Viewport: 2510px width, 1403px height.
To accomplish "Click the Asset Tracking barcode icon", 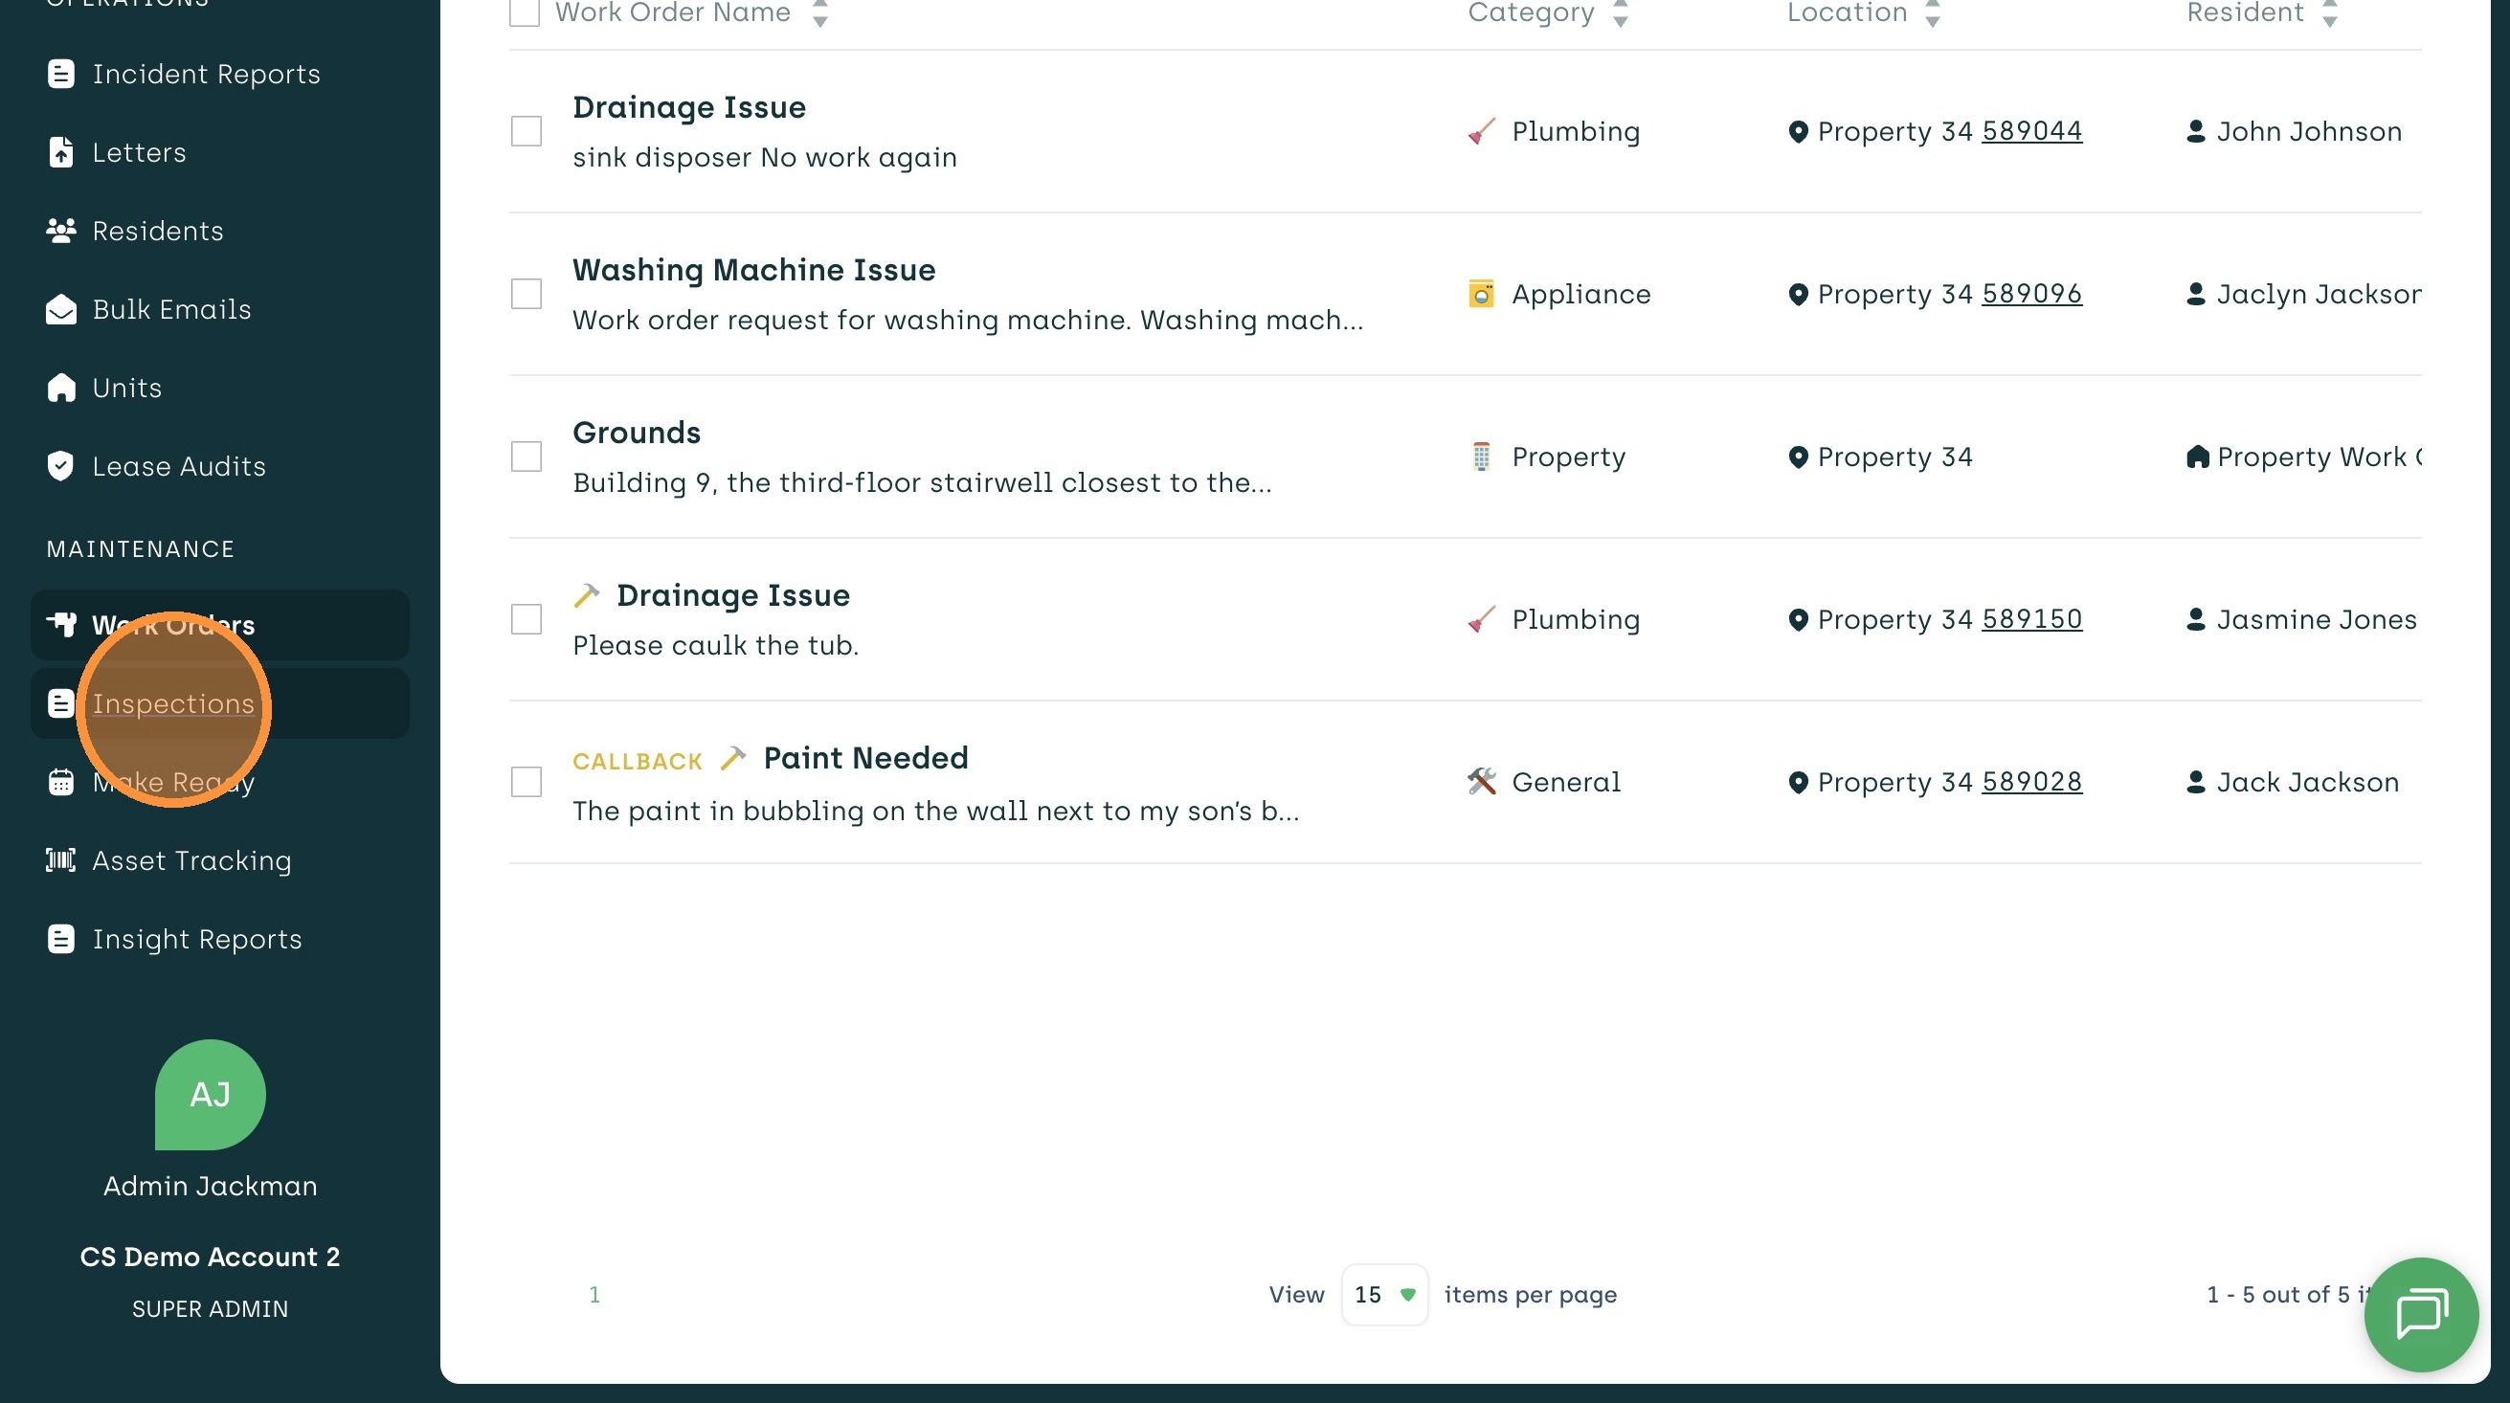I will tap(60, 860).
